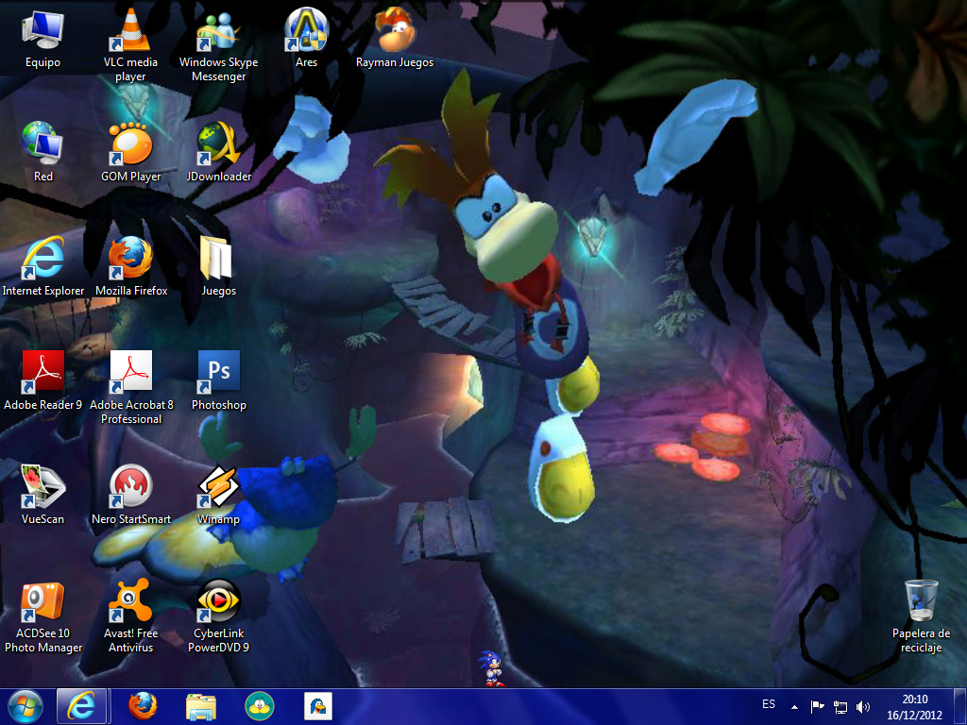This screenshot has height=725, width=967.
Task: Open the Windows Start menu
Action: tap(25, 706)
